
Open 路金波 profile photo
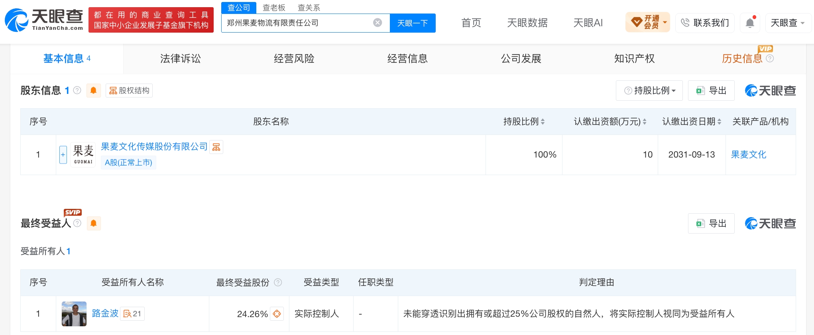point(74,314)
